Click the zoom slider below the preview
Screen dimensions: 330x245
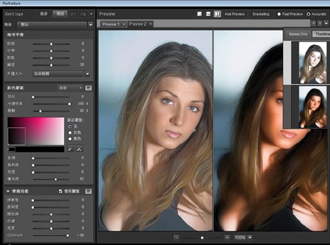(202, 238)
